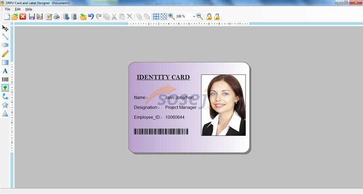Undo the last action
363x194 pixels.
[91, 17]
